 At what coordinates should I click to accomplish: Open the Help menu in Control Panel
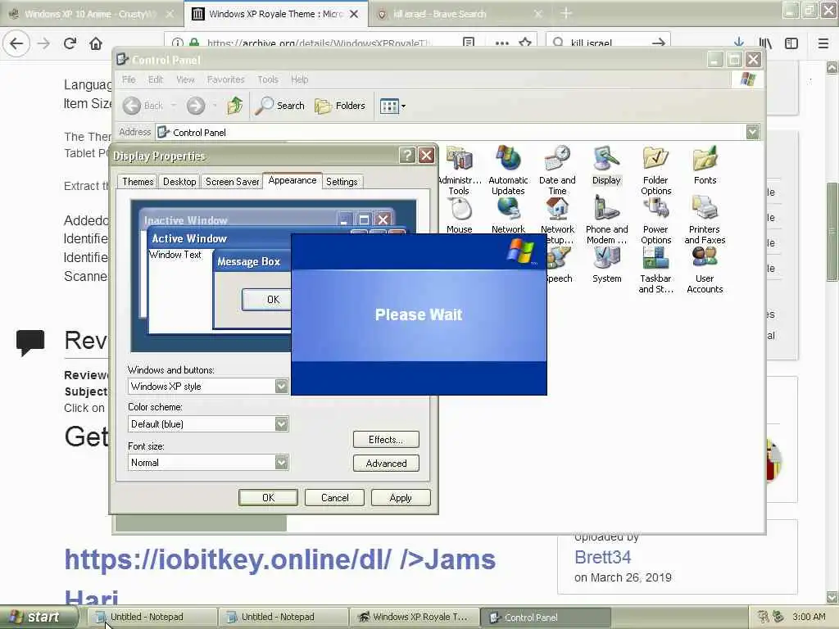pos(299,79)
